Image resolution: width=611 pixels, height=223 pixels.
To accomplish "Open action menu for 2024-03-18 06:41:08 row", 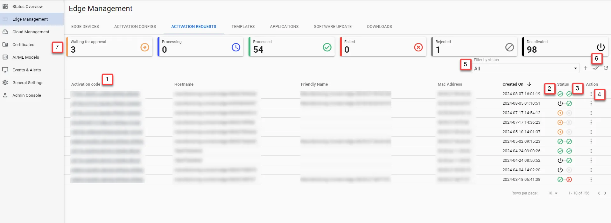I will click(591, 180).
